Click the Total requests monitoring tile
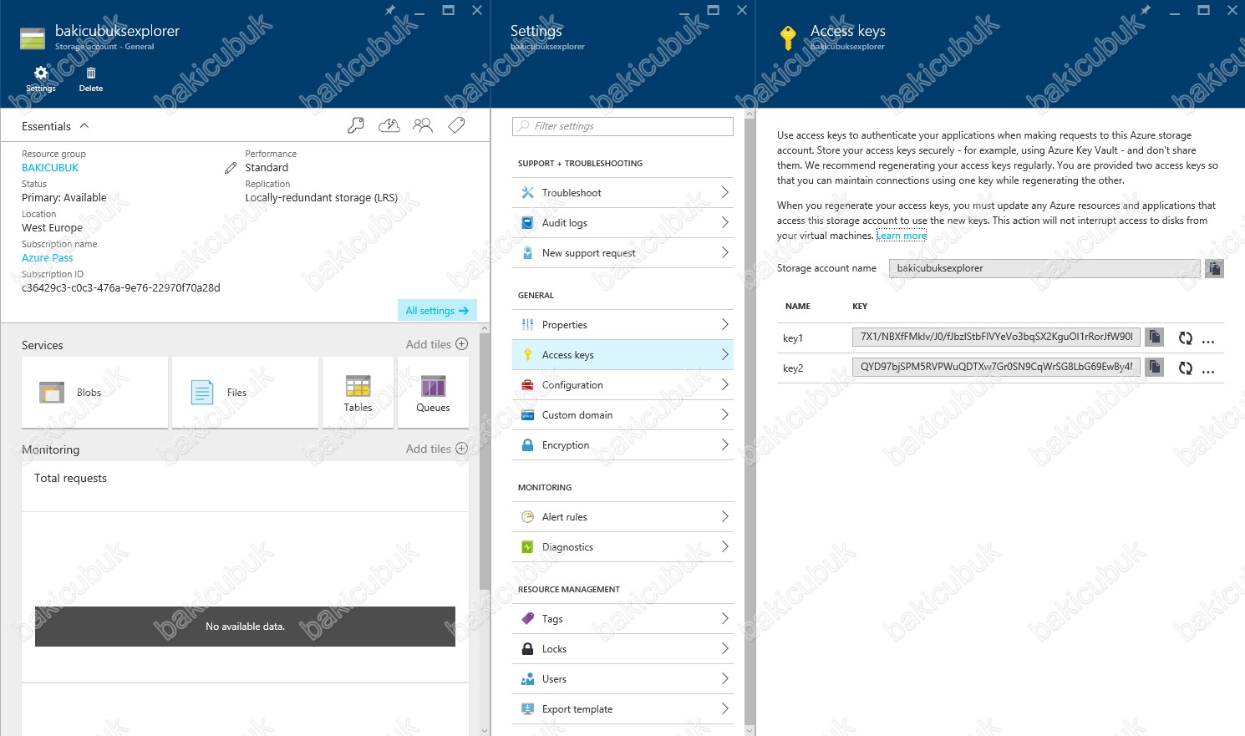Image resolution: width=1245 pixels, height=736 pixels. tap(245, 572)
